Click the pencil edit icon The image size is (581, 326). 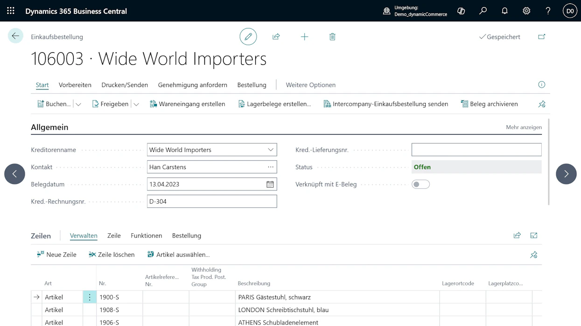248,36
